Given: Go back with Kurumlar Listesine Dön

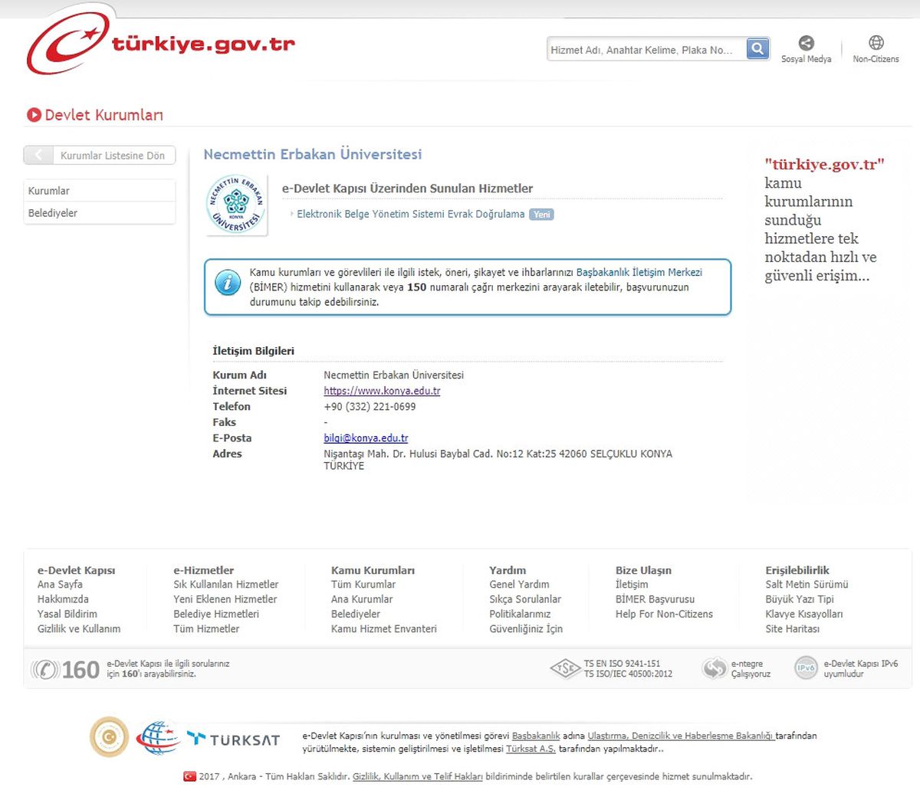Looking at the screenshot, I should [100, 156].
